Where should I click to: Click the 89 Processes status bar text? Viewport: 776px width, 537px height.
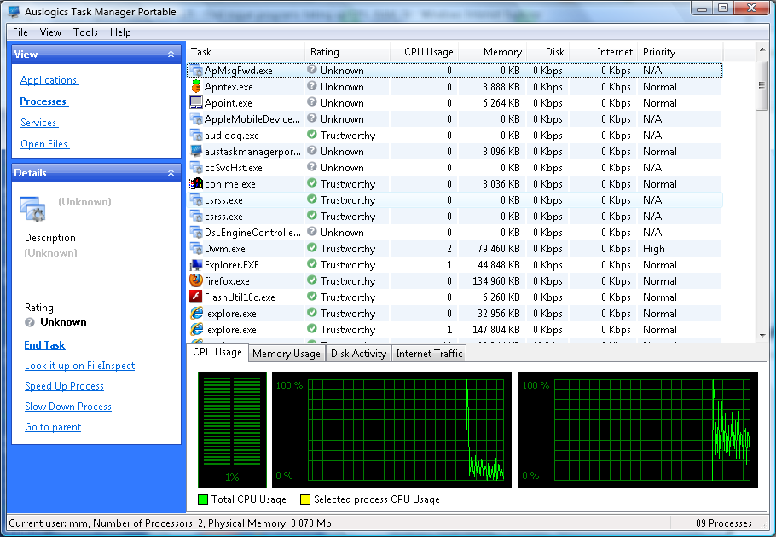(x=723, y=523)
